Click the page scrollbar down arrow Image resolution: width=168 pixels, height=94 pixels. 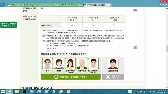[x=167, y=87]
